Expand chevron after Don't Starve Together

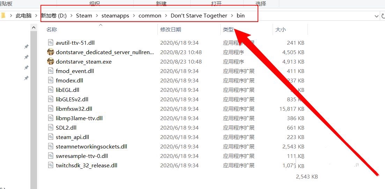click(x=232, y=16)
